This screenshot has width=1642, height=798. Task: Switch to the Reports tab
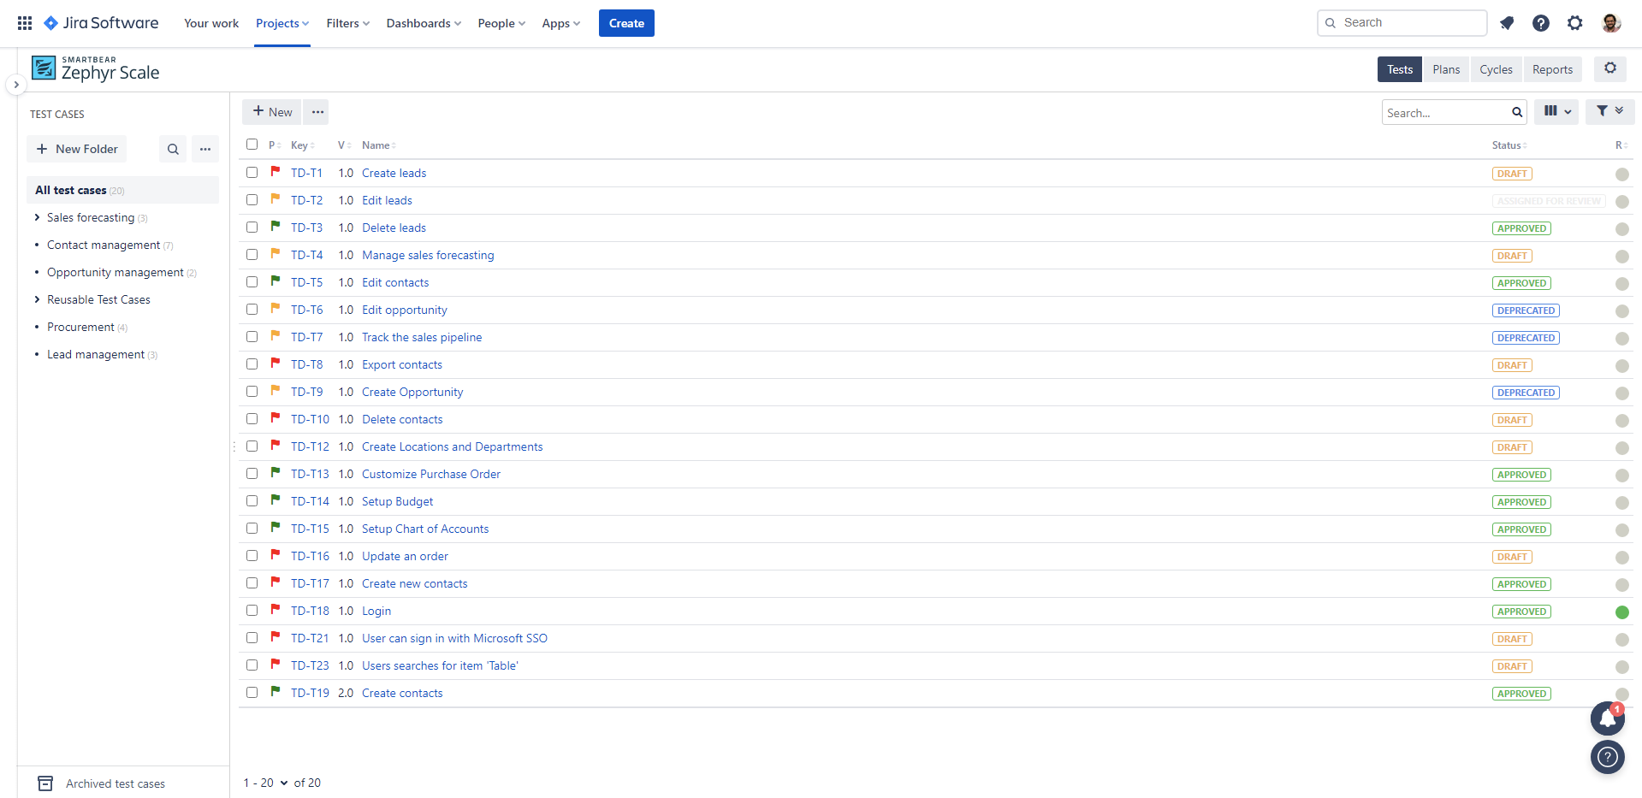1552,68
